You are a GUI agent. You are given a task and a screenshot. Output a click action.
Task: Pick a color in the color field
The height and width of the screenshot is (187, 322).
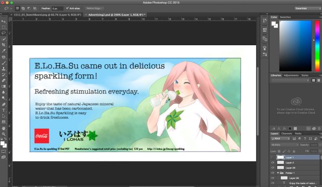click(x=295, y=46)
